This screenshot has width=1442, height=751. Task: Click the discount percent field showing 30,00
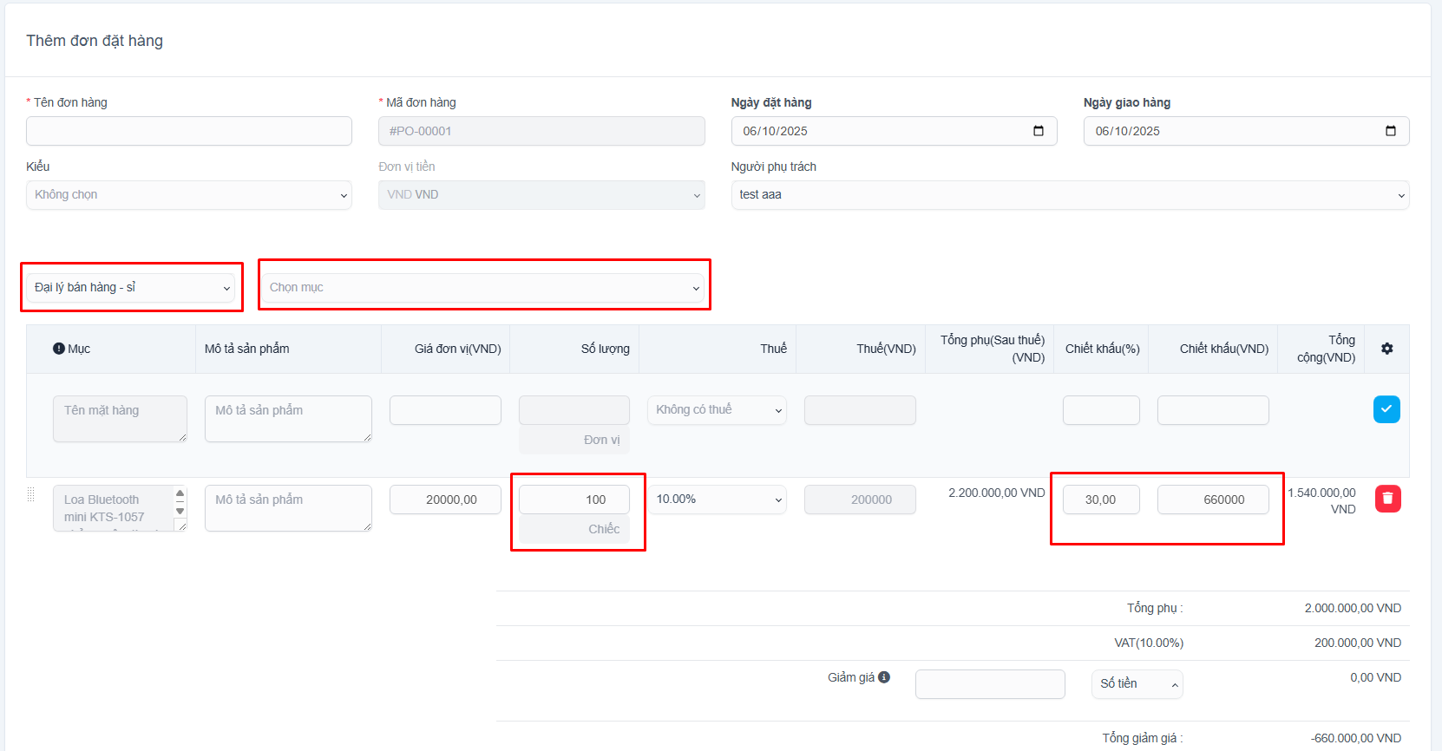(x=1100, y=500)
